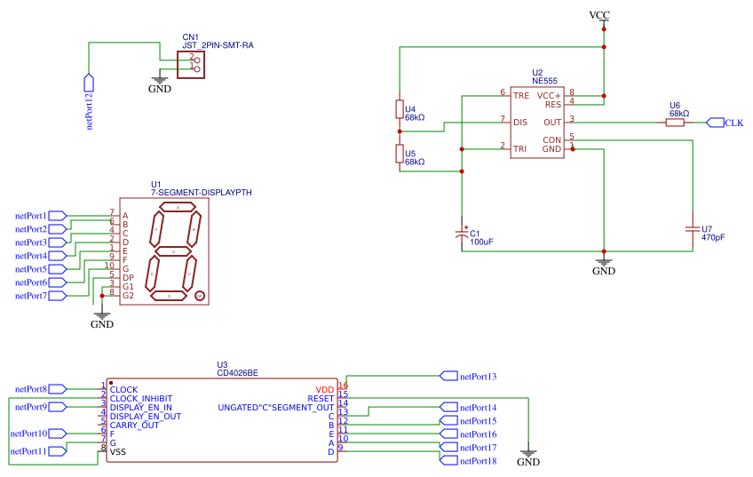Select the netPort15 flag

pyautogui.click(x=468, y=421)
